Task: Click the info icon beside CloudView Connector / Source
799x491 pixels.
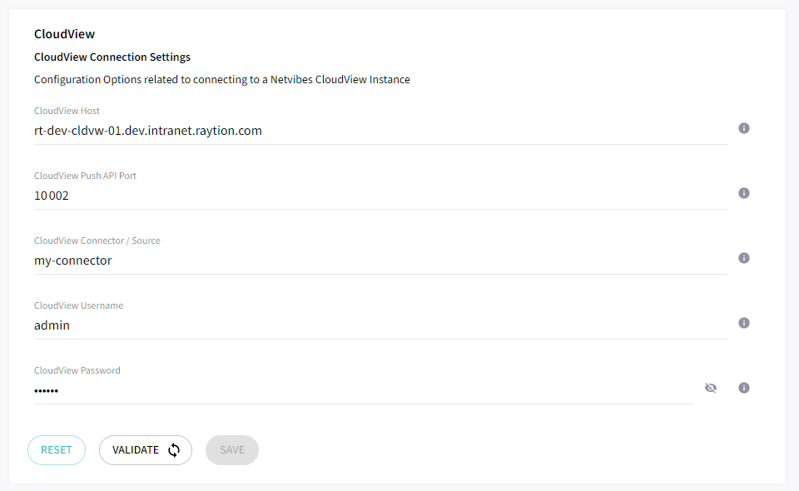Action: 744,258
